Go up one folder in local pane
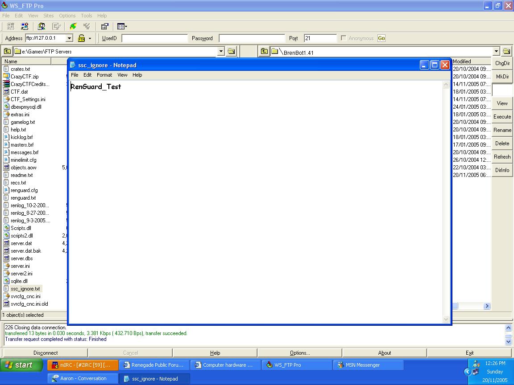Screen dimensions: 514x385 point(7,51)
